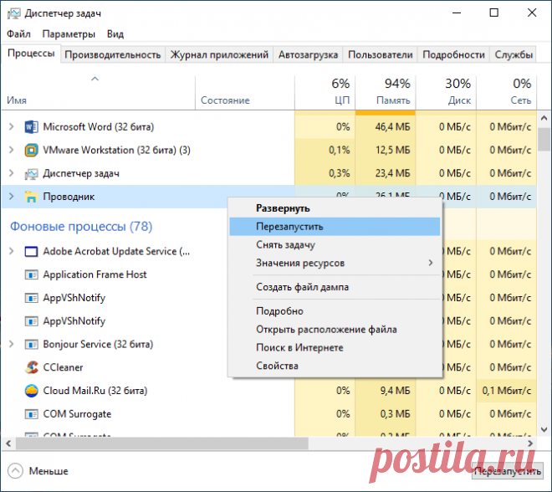
Task: Select the Процессы tab
Action: [31, 54]
